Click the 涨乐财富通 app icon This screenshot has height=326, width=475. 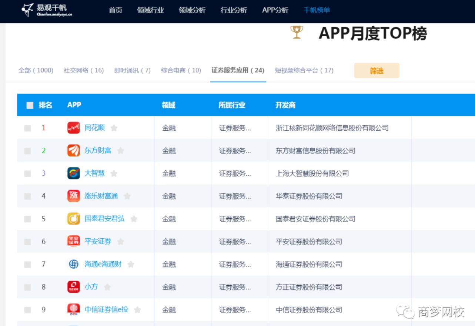pos(74,196)
